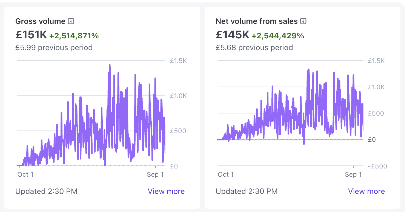Click the info icon beside Gross volume
Viewport: 407px width, 212px height.
[x=71, y=21]
